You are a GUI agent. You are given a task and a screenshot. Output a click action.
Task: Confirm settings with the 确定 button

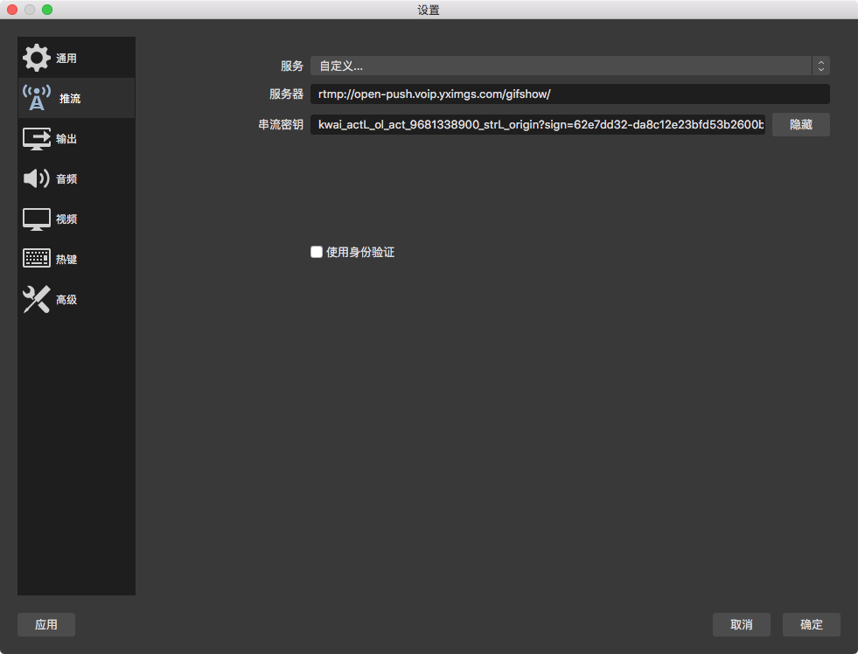click(x=811, y=624)
